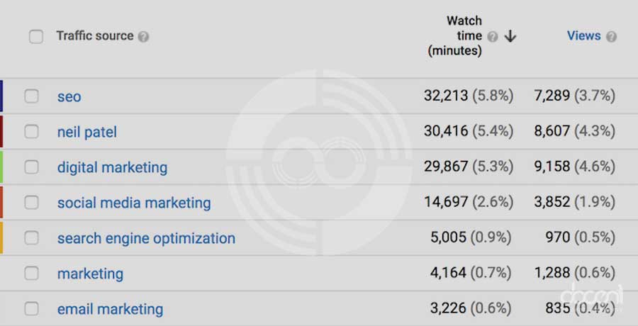Sort by the Views column header
This screenshot has width=638, height=326.
point(583,35)
